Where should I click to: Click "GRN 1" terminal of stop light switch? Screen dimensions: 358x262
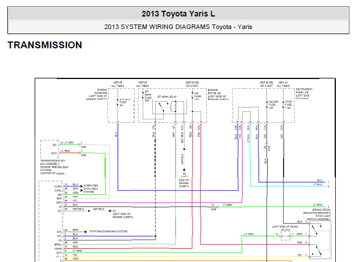pos(302,234)
